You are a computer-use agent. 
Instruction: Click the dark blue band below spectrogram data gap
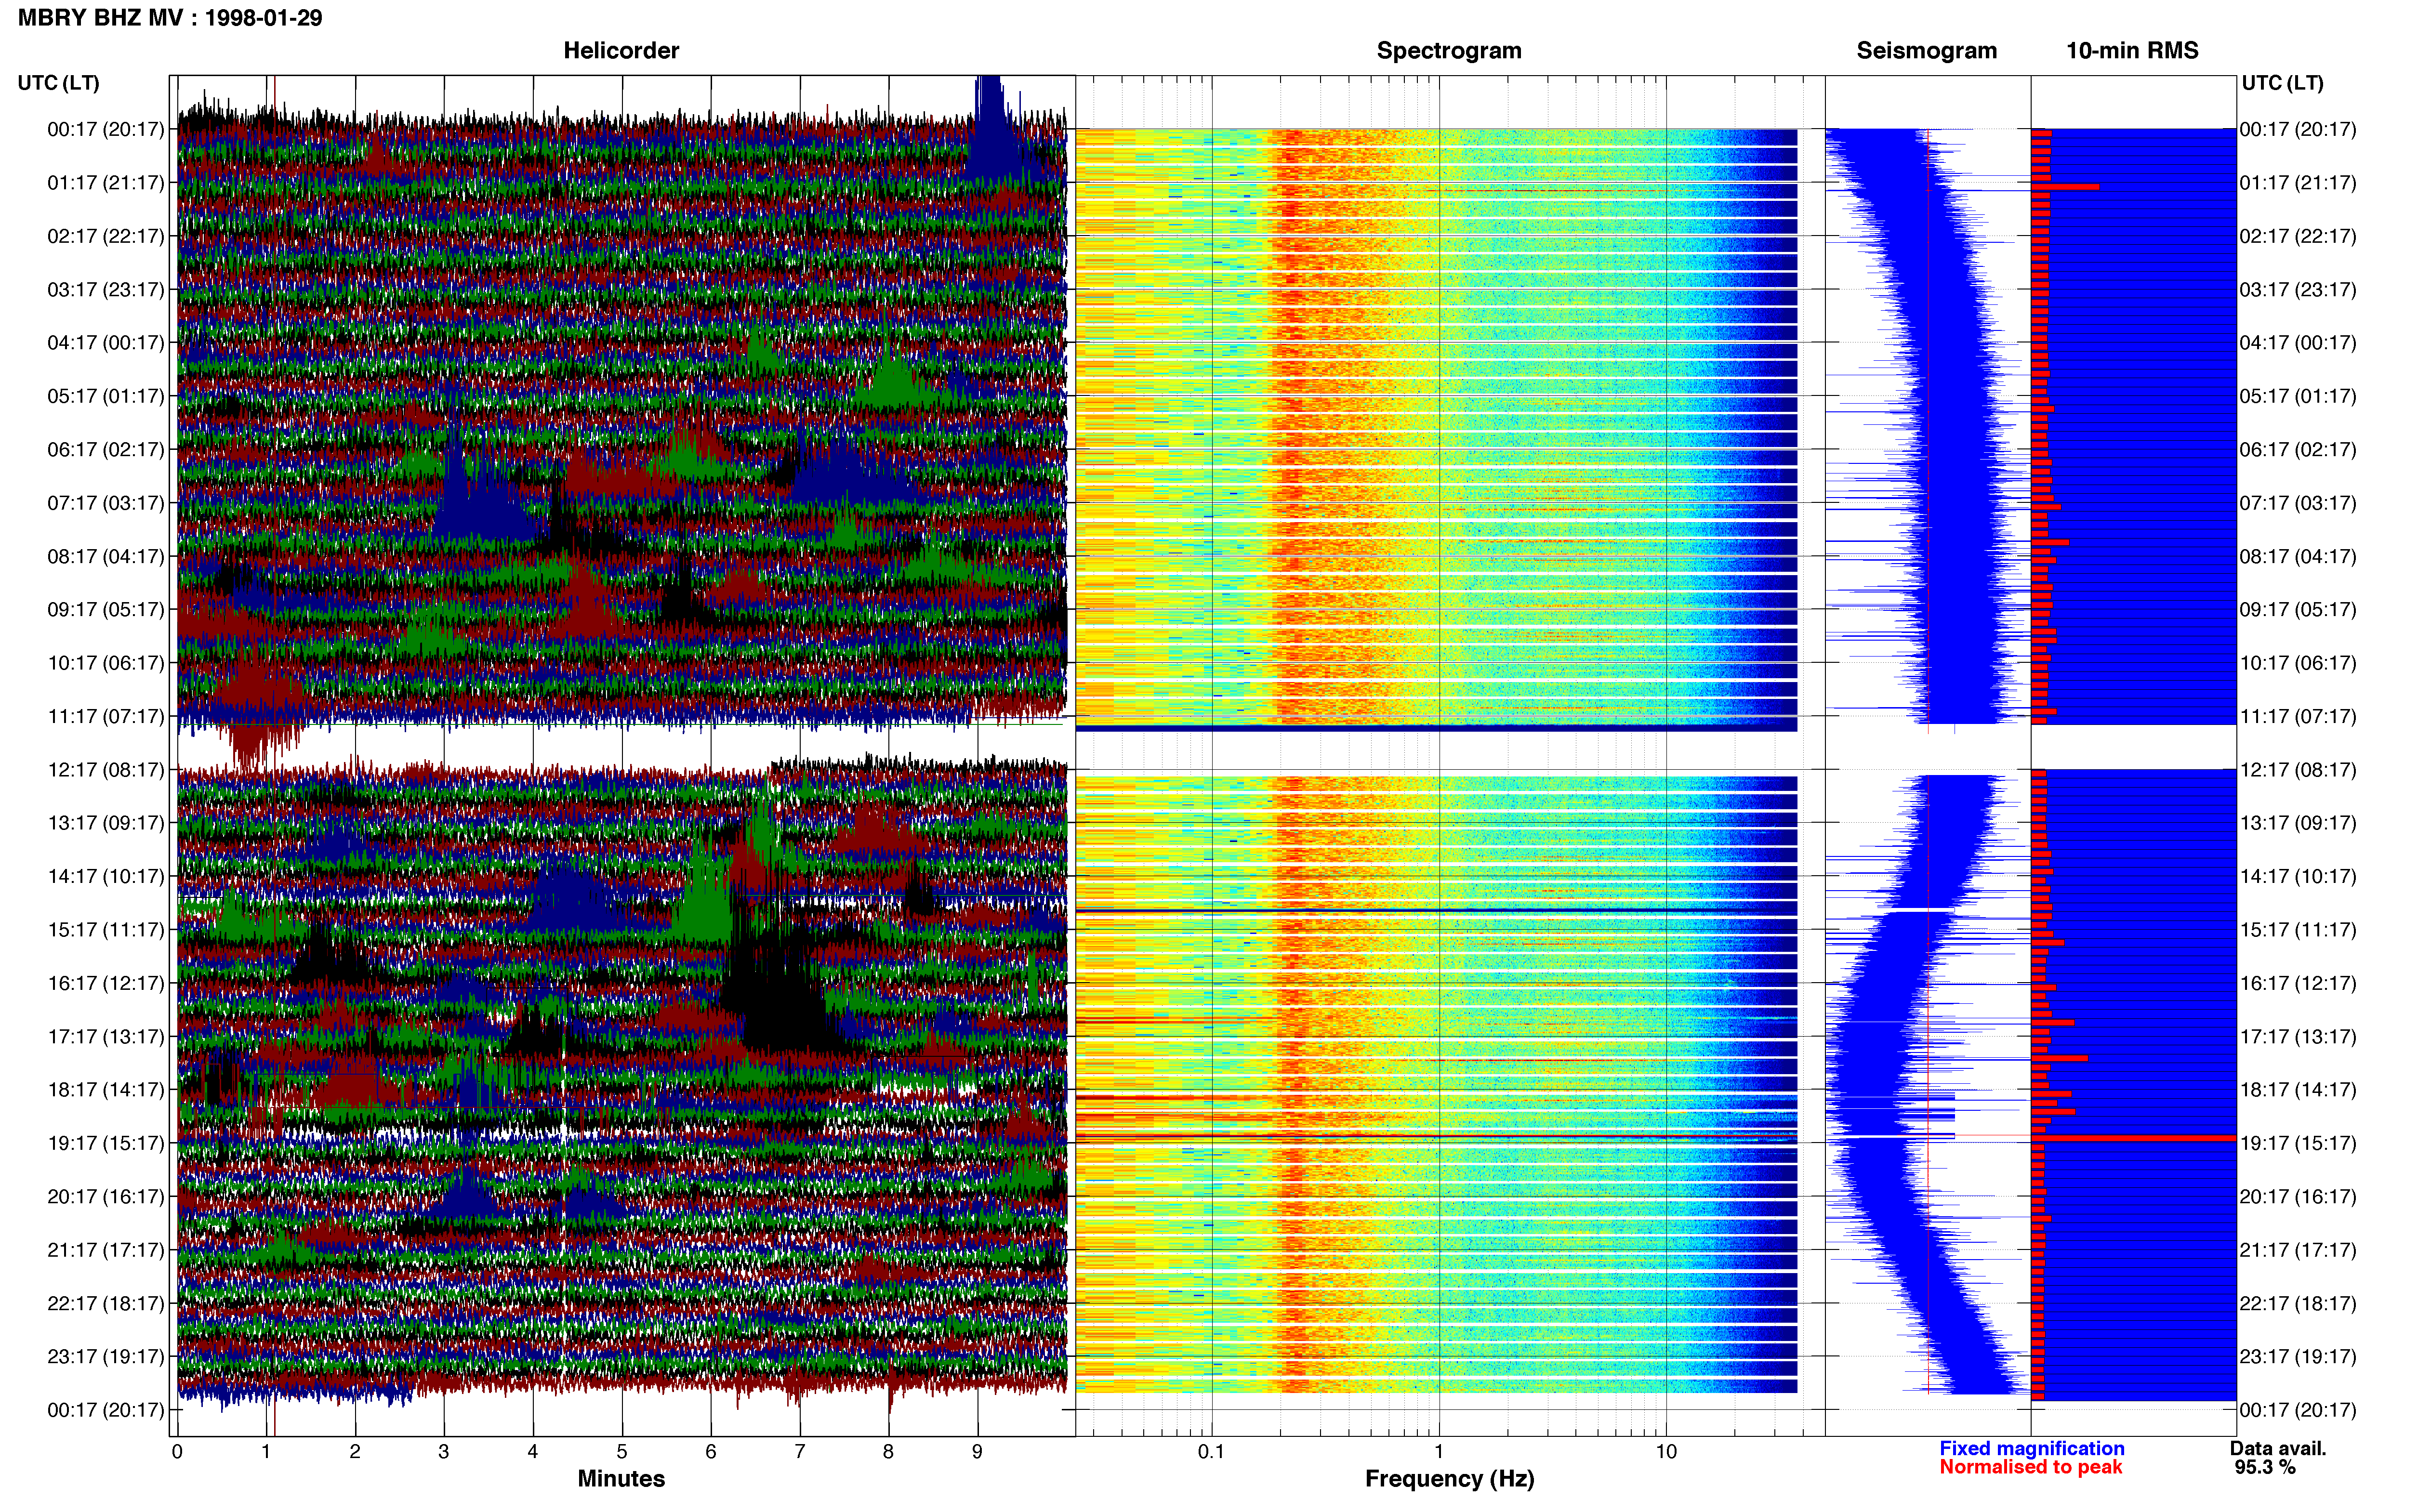pos(1436,728)
